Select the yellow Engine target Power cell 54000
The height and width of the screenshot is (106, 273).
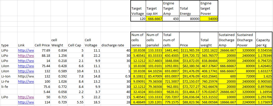pos(209,19)
